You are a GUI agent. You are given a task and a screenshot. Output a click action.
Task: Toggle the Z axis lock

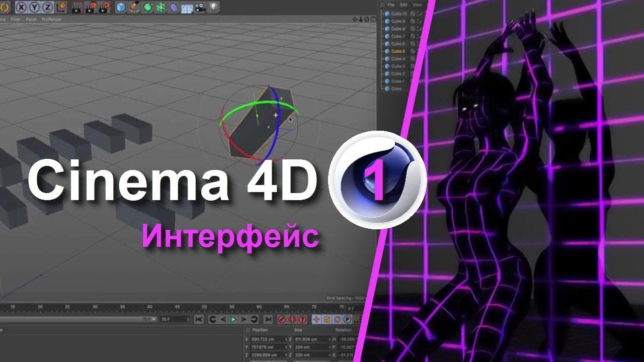[x=47, y=7]
